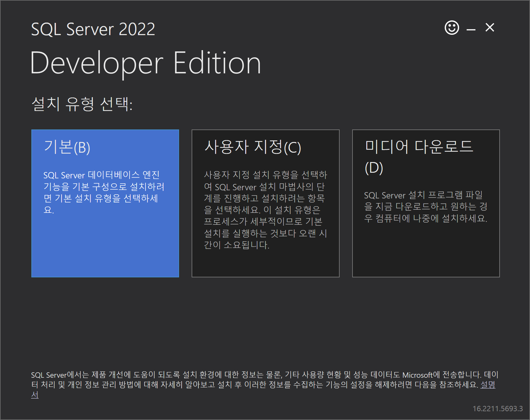Choose 사용자 지정(C) custom installation

266,203
